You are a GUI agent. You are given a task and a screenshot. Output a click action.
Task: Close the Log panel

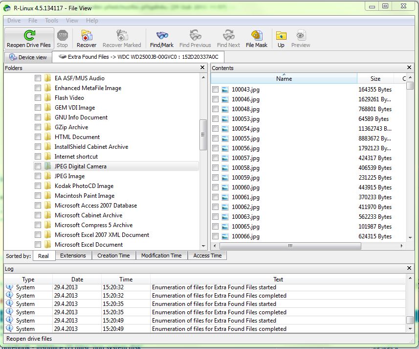(x=409, y=268)
